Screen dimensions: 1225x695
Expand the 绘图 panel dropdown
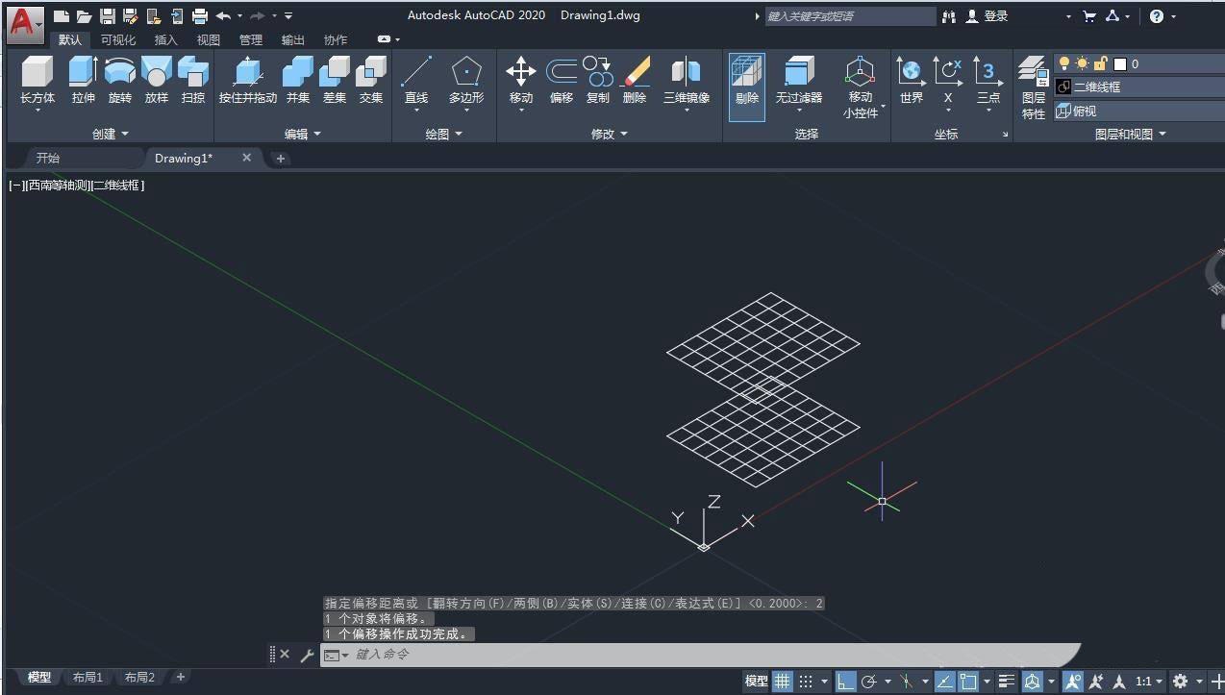coord(444,134)
